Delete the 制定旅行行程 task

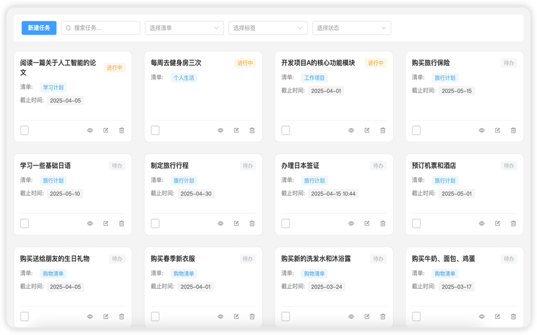point(252,224)
